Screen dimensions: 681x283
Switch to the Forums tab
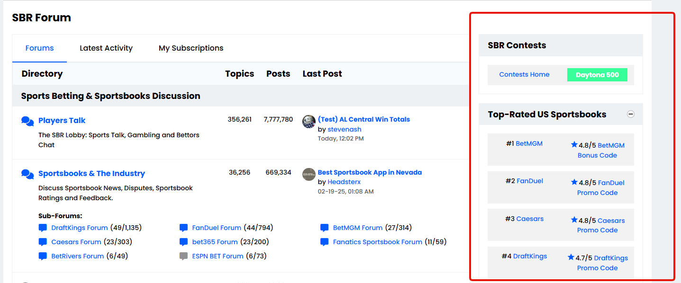[39, 48]
